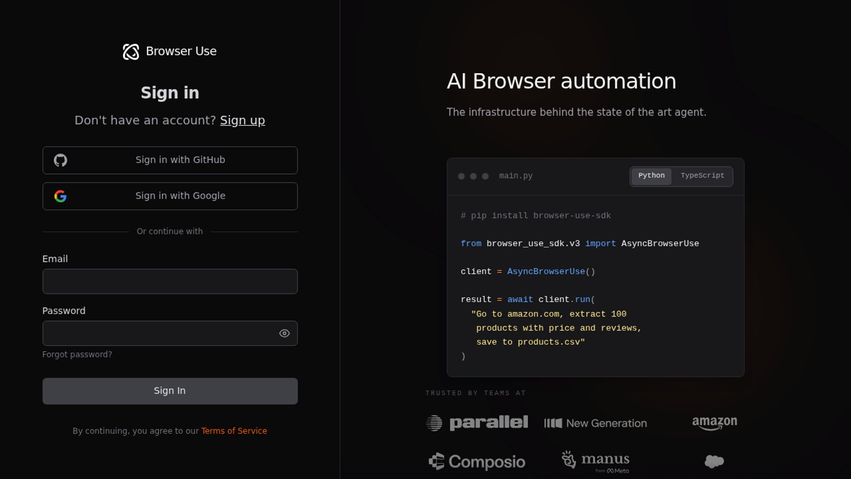Click the 'Trusted by teams at' label
The width and height of the screenshot is (851, 479).
pos(476,393)
